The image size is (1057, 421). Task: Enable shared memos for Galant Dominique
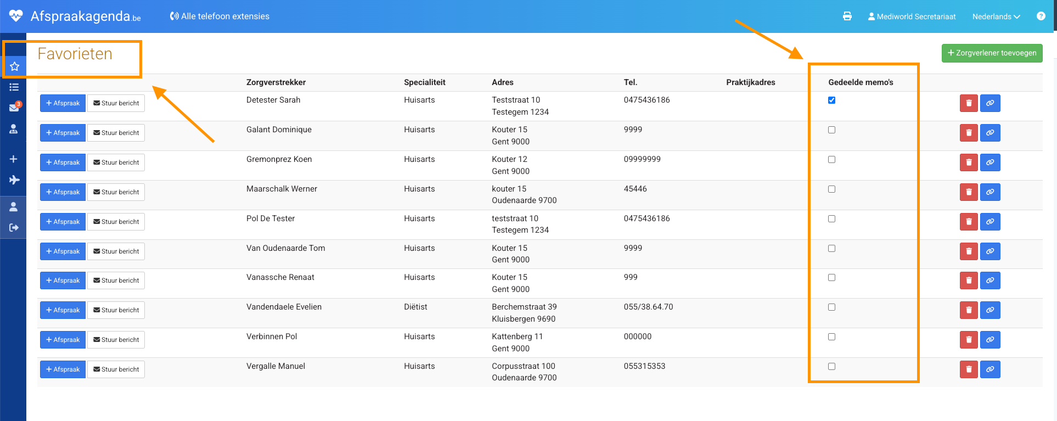tap(831, 130)
